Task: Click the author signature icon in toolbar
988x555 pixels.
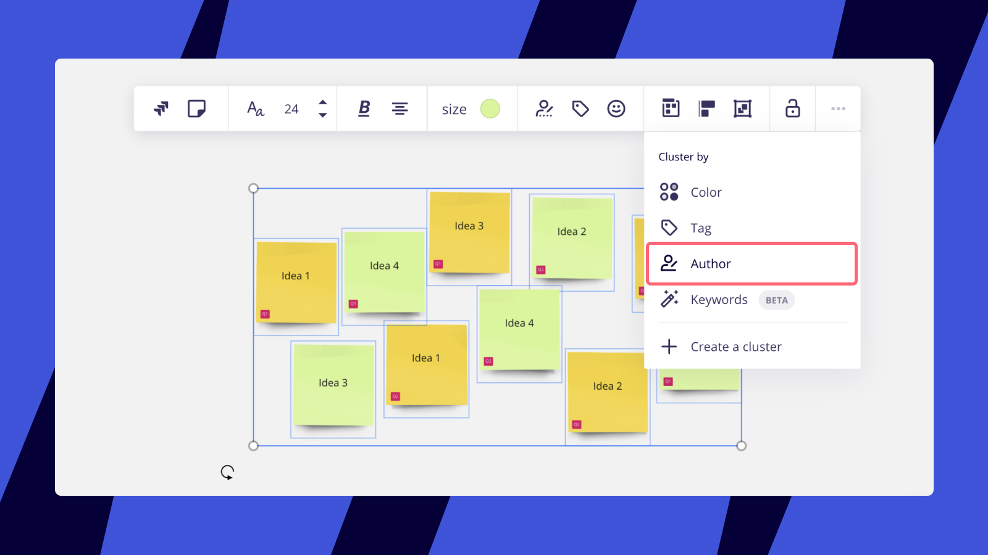Action: point(544,109)
